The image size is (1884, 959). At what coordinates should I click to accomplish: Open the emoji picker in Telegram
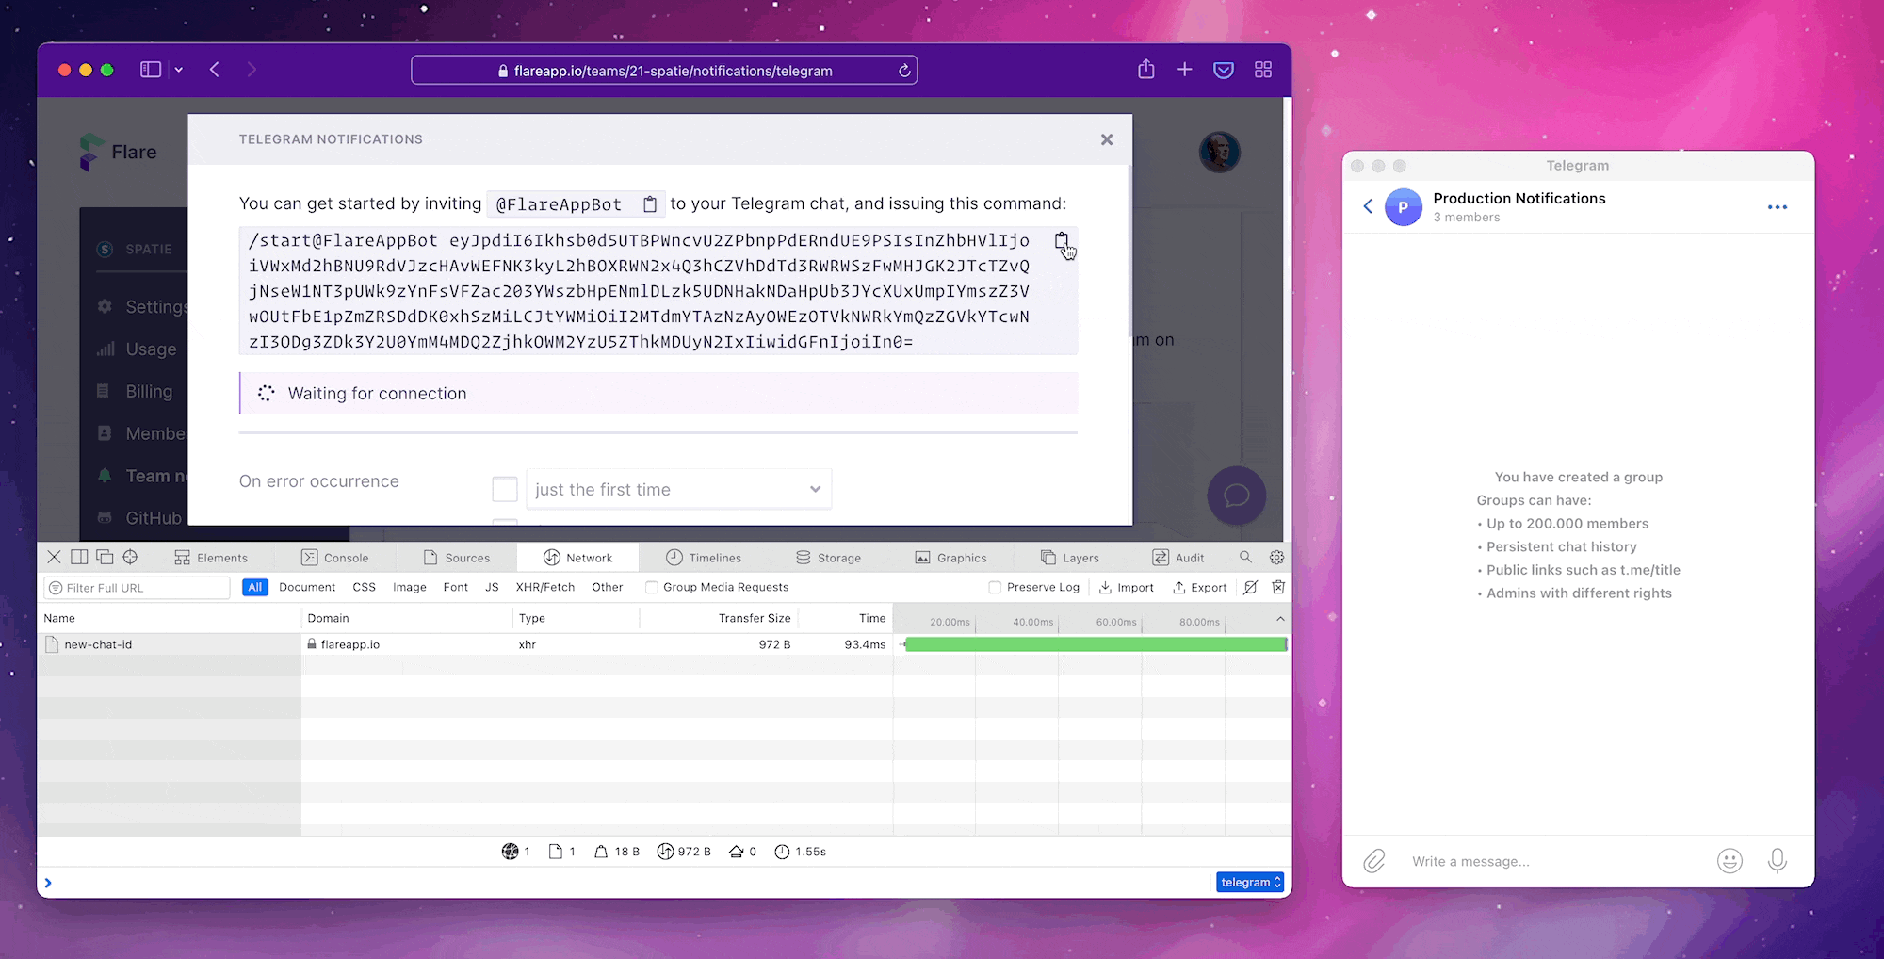click(x=1730, y=861)
